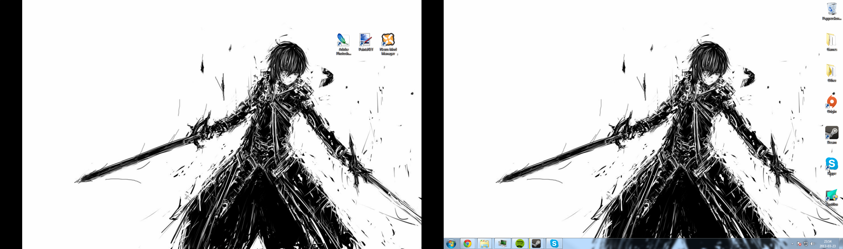
Task: Select the Papperskorgen recycle bin icon
Action: click(832, 11)
